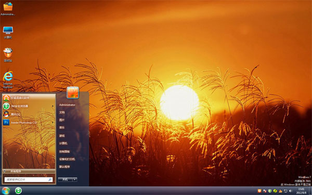Launch 360安全浏览器 from the start menu
The image size is (312, 195).
click(x=29, y=106)
